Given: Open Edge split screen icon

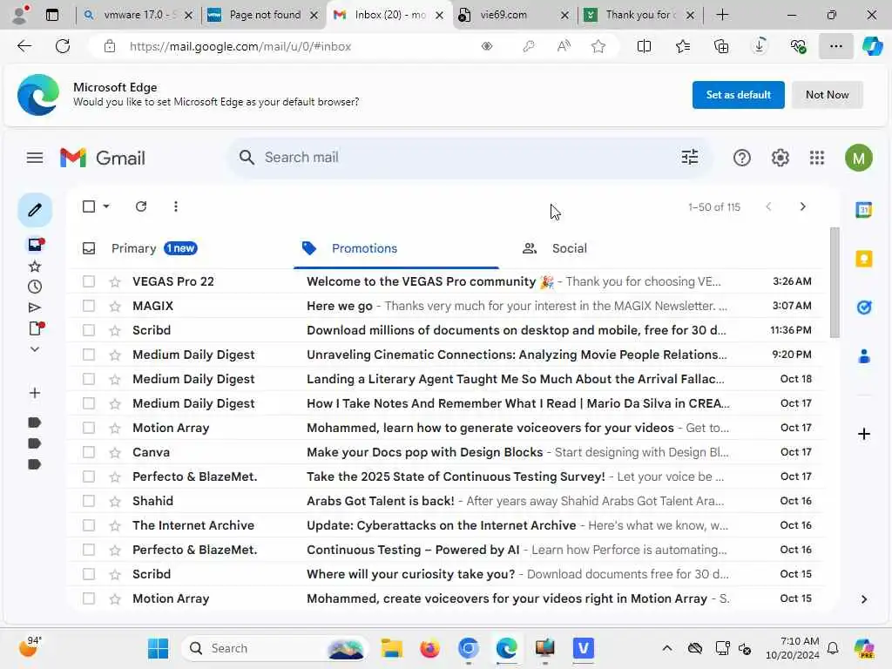Looking at the screenshot, I should (644, 46).
